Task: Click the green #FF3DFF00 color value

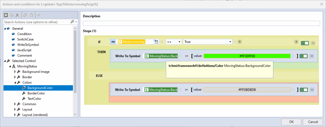Action: click(247, 56)
